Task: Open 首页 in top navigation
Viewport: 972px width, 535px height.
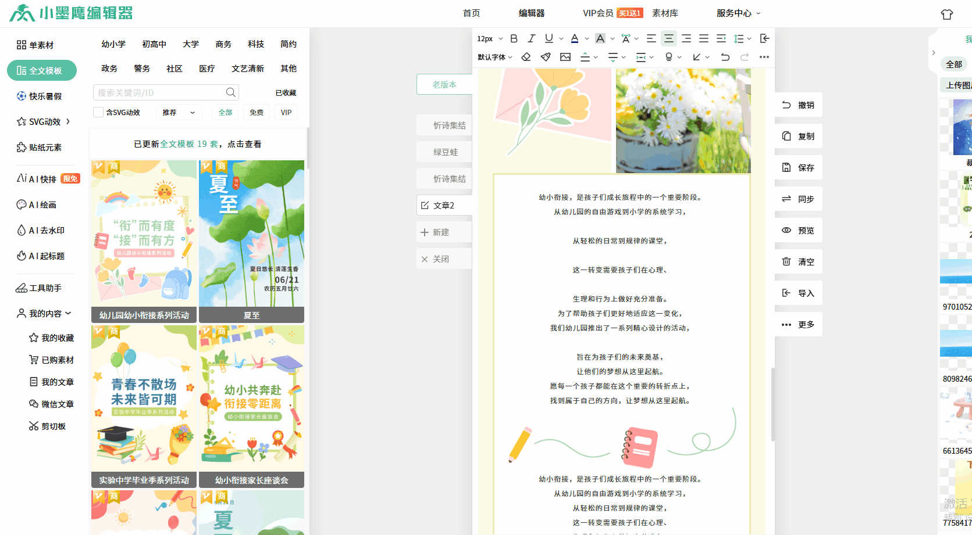Action: tap(472, 13)
